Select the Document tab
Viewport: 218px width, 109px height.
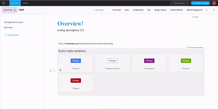[x=15, y=3]
